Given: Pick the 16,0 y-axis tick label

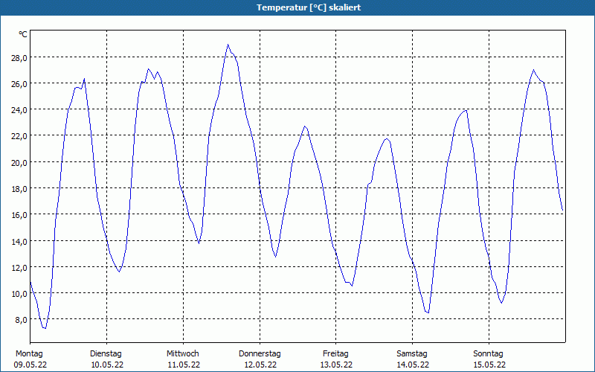Looking at the screenshot, I should (19, 214).
